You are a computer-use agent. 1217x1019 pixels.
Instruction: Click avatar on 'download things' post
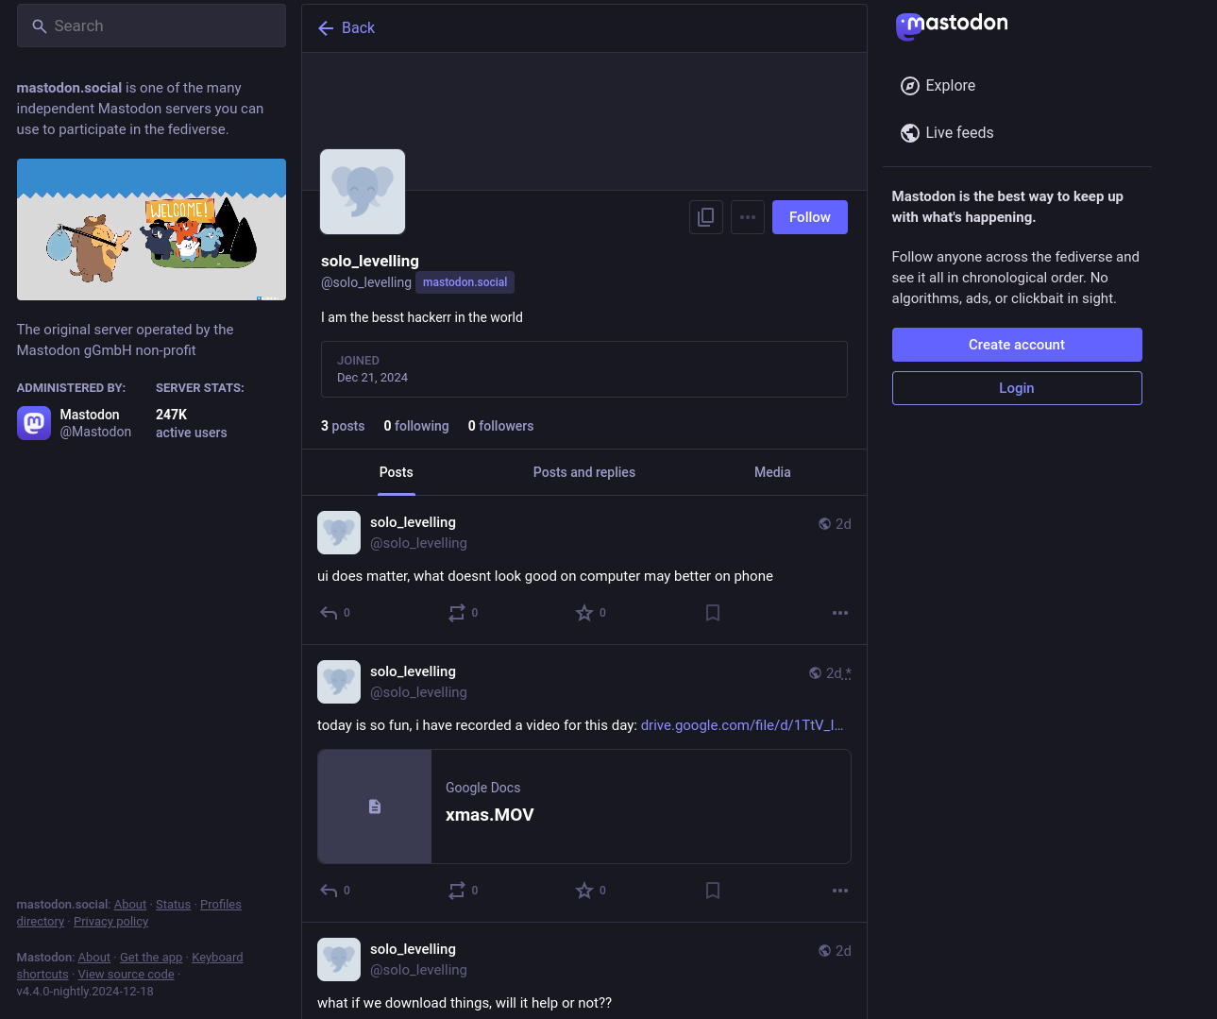pyautogui.click(x=339, y=960)
